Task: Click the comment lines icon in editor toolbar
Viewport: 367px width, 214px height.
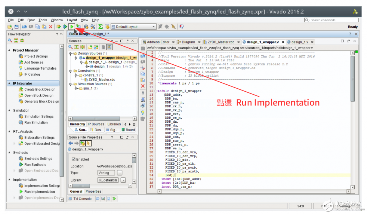Action: (x=143, y=93)
